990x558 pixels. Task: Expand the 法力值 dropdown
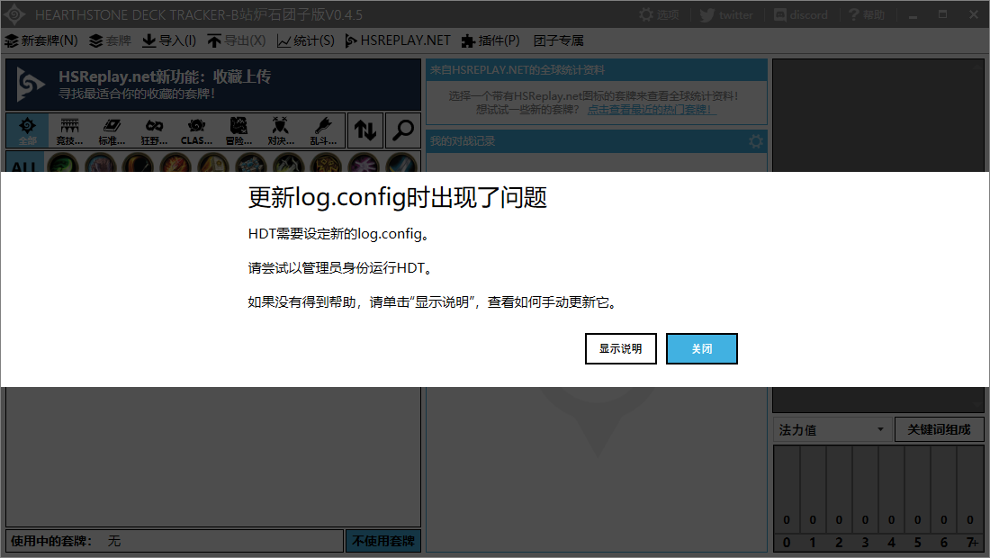pos(832,430)
